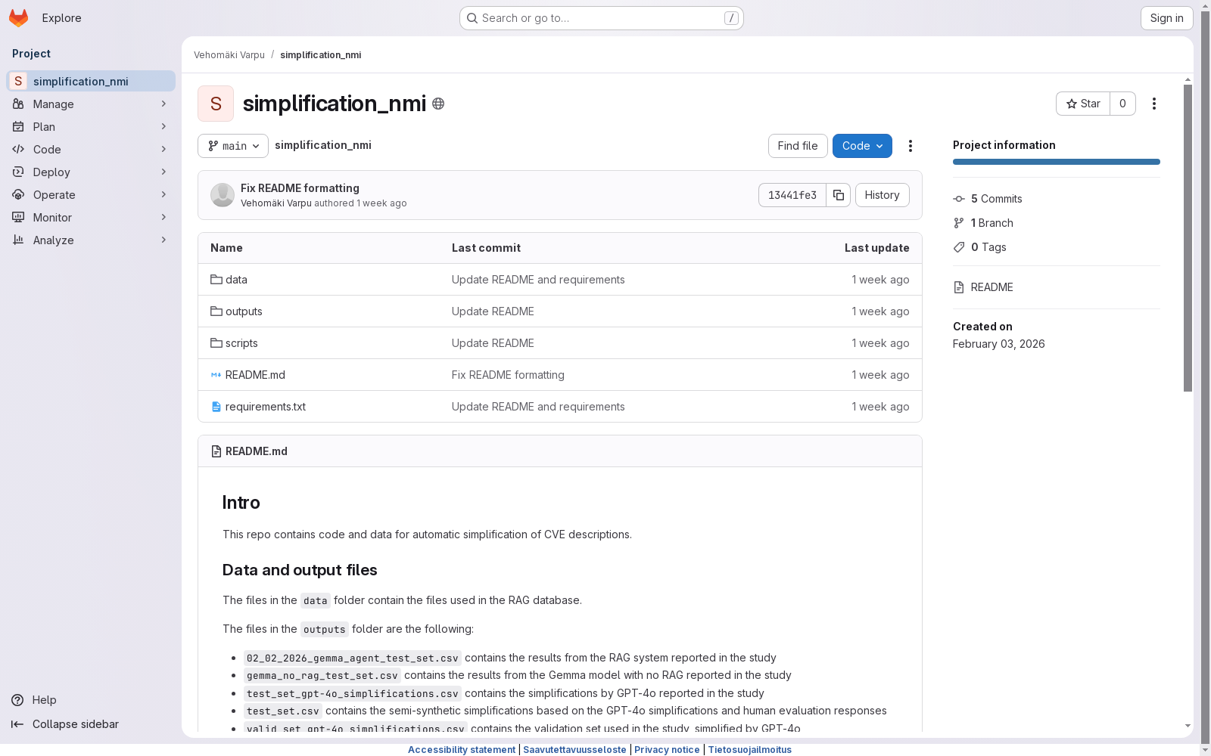
Task: Click the outputs folder icon
Action: tap(216, 311)
